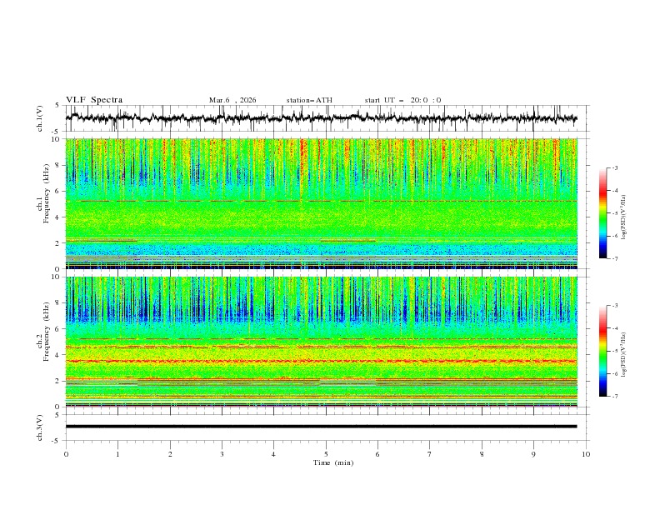This screenshot has width=660, height=510.
Task: Click the "VLF Spectra" title text
Action: pos(94,100)
